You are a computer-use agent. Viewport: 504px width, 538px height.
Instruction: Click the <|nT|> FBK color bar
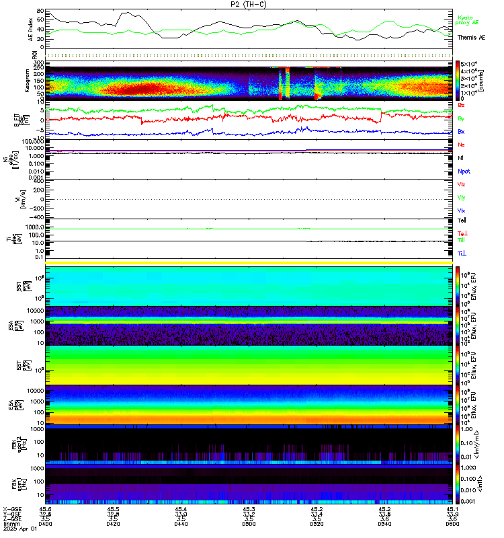click(458, 484)
